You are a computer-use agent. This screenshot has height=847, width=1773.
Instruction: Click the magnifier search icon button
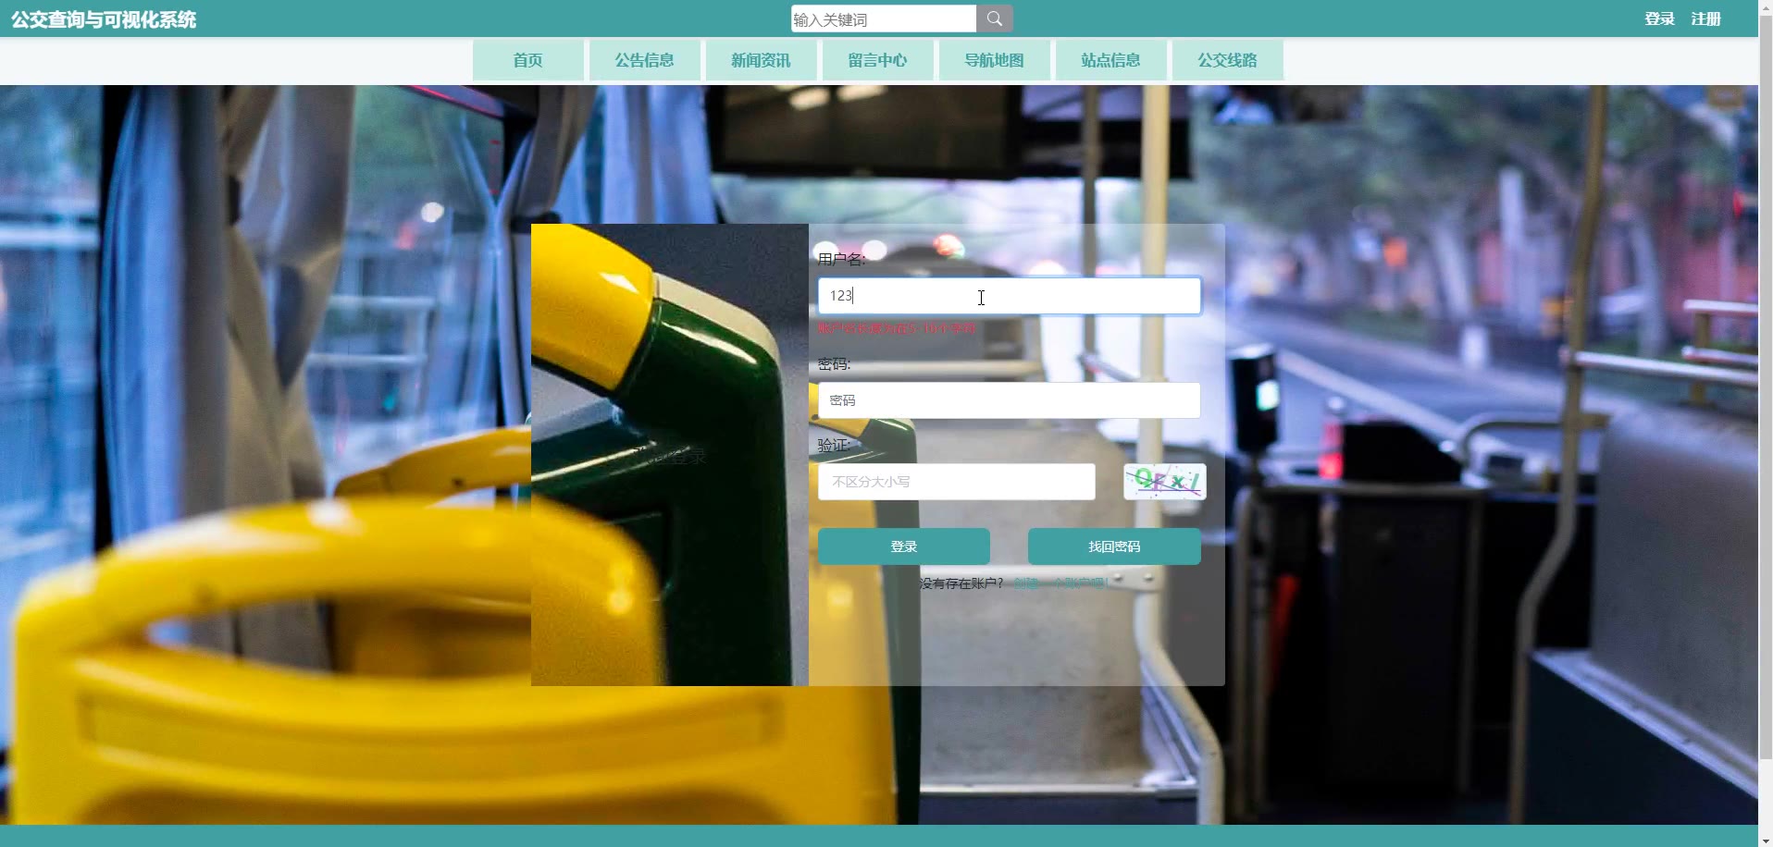[995, 18]
